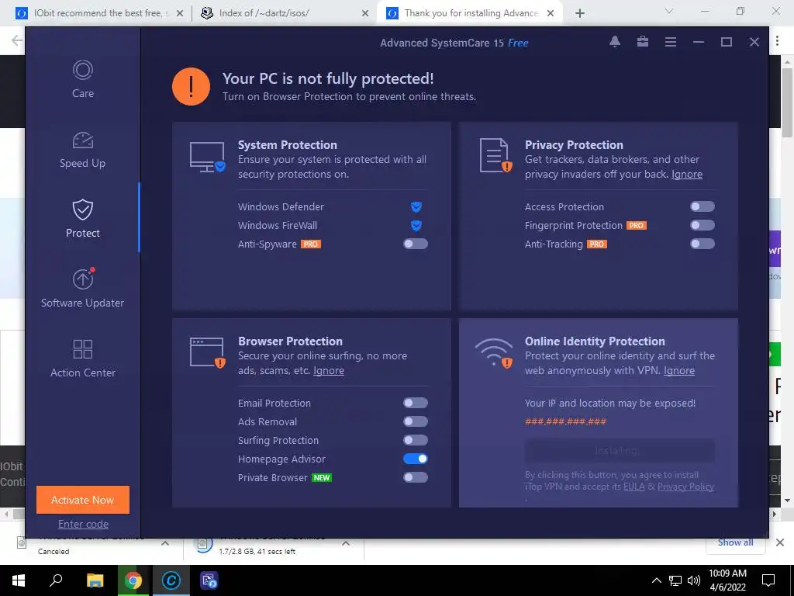Click the Installing VPN button
The width and height of the screenshot is (794, 596).
point(620,451)
